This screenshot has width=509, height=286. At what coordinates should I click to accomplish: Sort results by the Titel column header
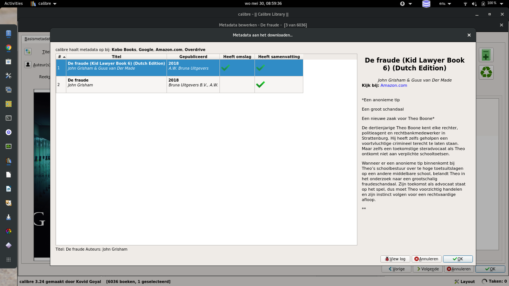coord(117,57)
